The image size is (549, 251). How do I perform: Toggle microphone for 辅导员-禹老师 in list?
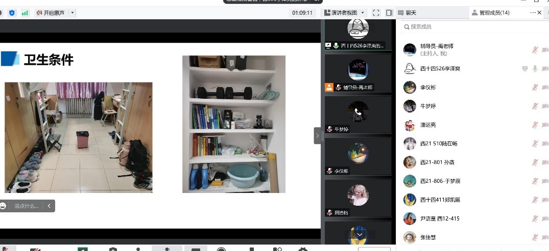535,50
